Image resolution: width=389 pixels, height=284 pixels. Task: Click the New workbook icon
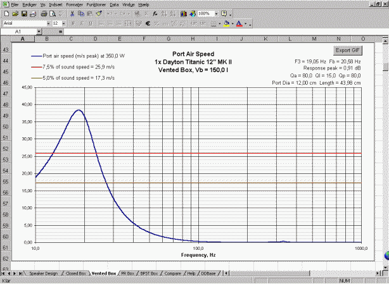[x=6, y=13]
